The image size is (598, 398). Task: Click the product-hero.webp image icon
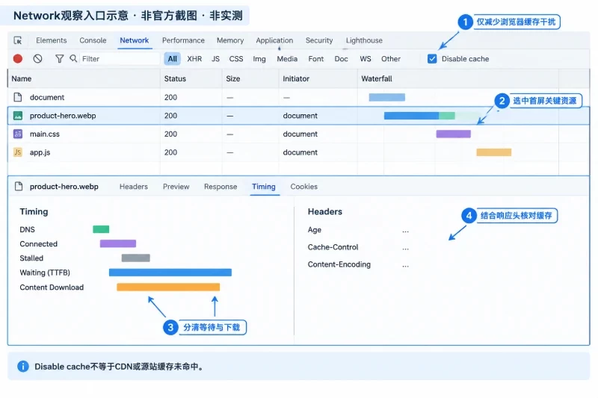(17, 116)
